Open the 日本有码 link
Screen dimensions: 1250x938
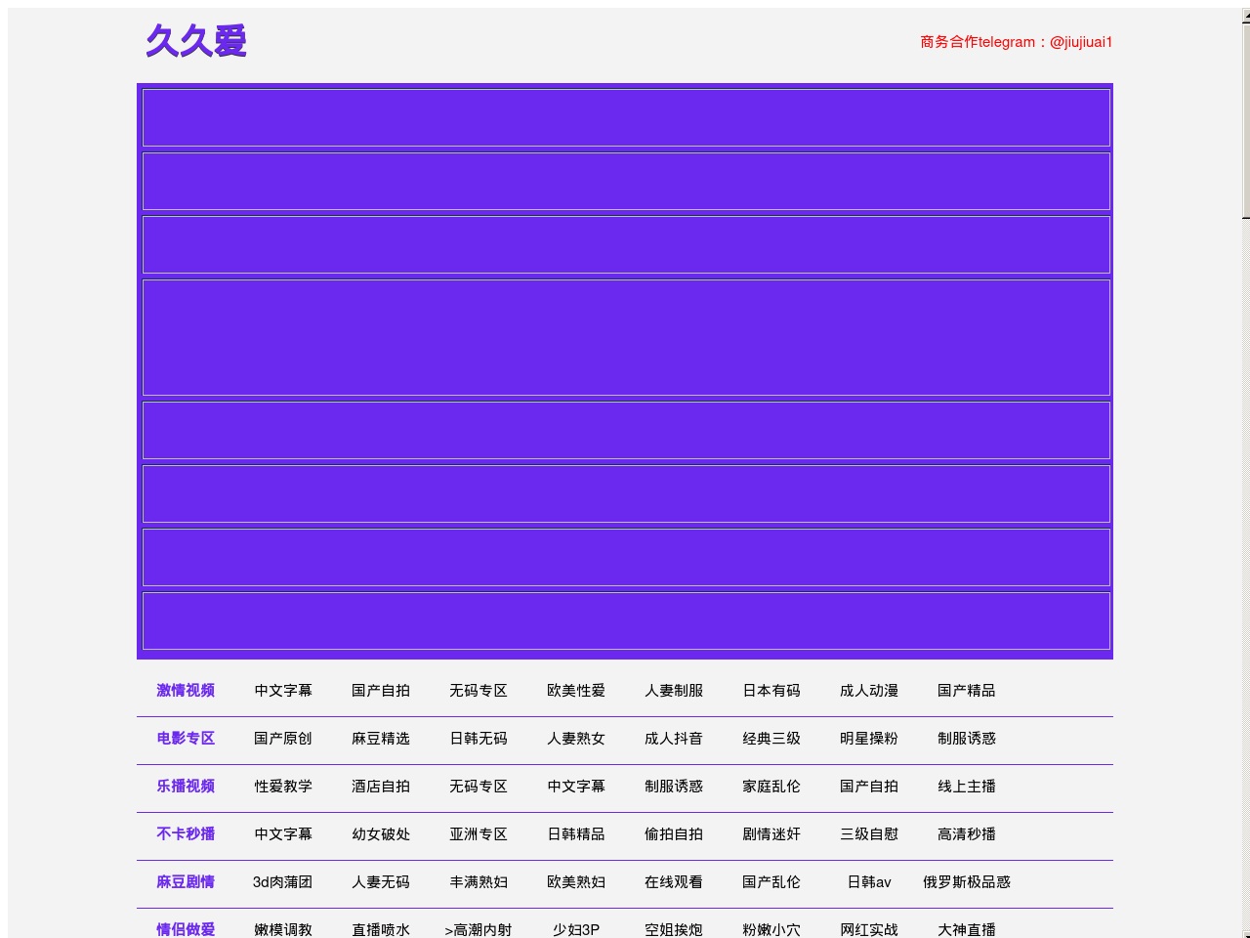(x=771, y=690)
